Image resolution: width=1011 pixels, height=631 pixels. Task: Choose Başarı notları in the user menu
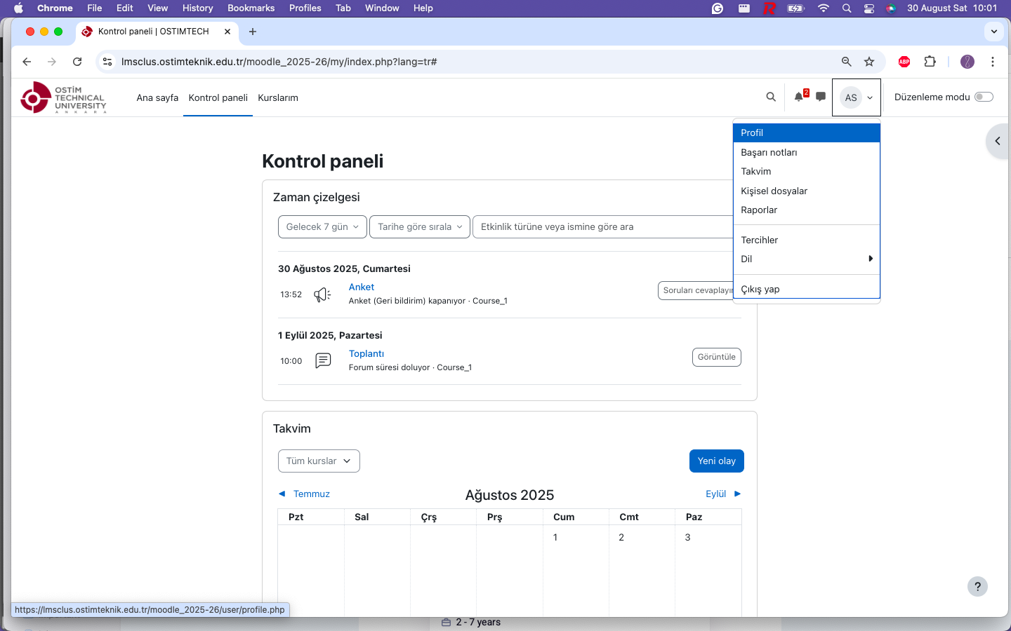(769, 153)
